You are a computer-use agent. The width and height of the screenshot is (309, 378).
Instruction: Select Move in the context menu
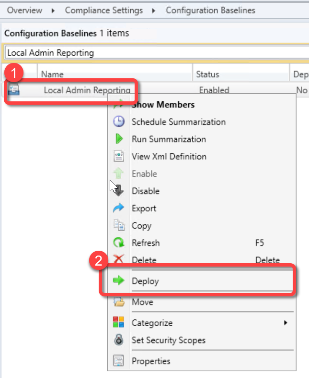point(142,302)
